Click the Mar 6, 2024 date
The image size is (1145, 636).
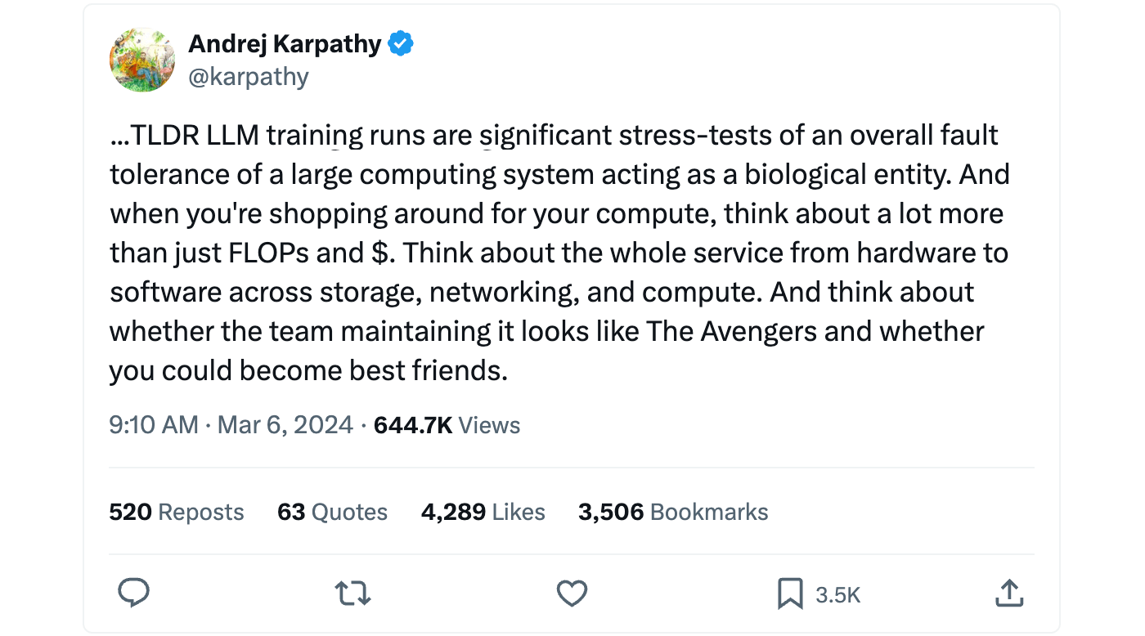tap(285, 425)
